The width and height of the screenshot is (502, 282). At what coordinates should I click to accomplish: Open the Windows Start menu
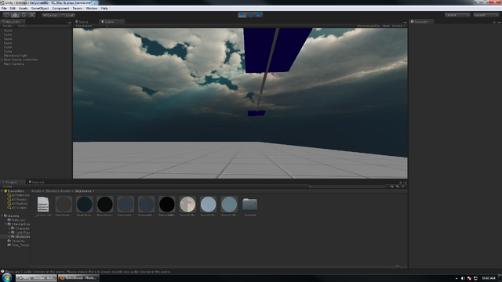(x=6, y=277)
